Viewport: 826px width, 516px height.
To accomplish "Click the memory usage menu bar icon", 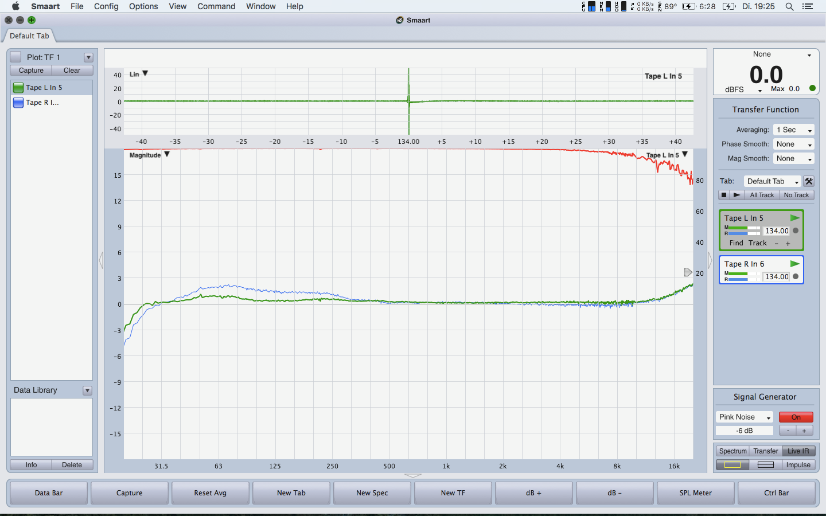I will pyautogui.click(x=605, y=6).
